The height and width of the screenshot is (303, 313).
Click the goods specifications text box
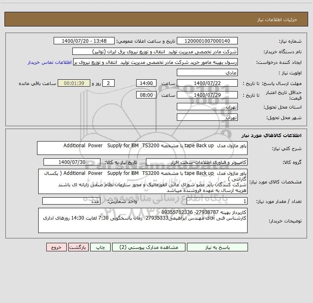143,181
